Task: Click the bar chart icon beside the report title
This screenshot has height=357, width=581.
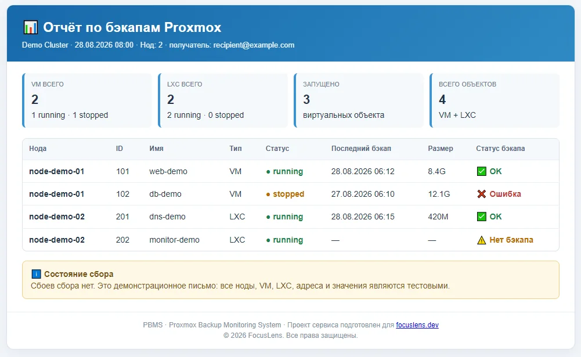Action: (30, 27)
